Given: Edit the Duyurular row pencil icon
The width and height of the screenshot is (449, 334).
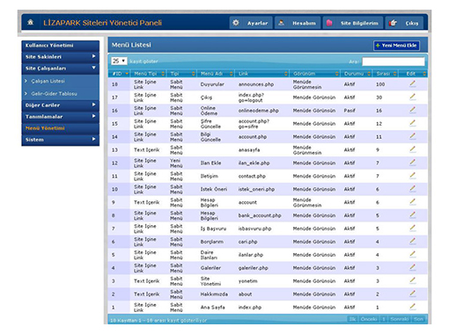Looking at the screenshot, I should tap(413, 83).
